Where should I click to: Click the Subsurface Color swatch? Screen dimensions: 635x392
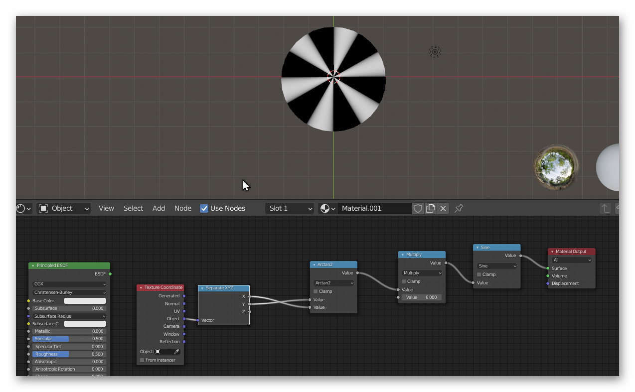pyautogui.click(x=85, y=324)
